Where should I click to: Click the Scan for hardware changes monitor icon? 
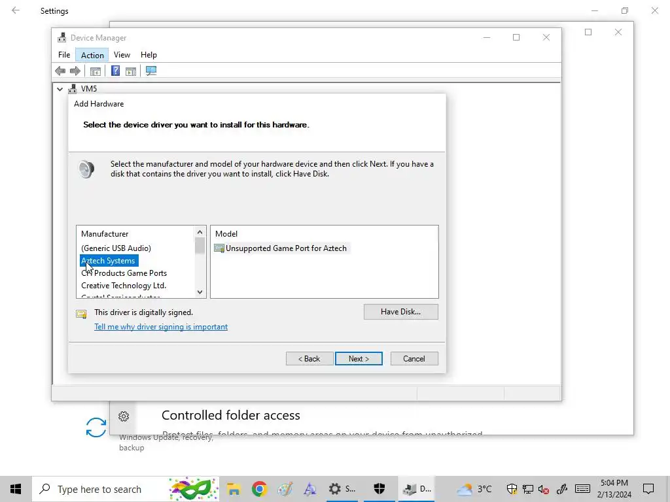[x=151, y=71]
